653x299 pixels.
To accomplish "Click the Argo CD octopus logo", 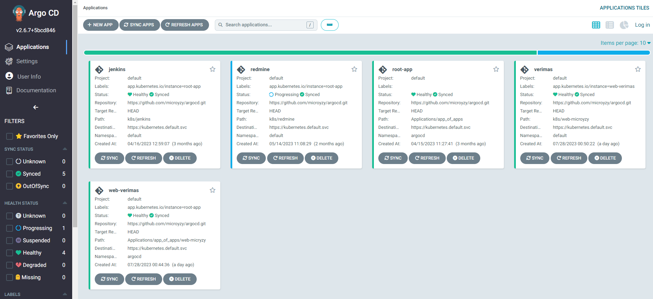I will pos(19,13).
